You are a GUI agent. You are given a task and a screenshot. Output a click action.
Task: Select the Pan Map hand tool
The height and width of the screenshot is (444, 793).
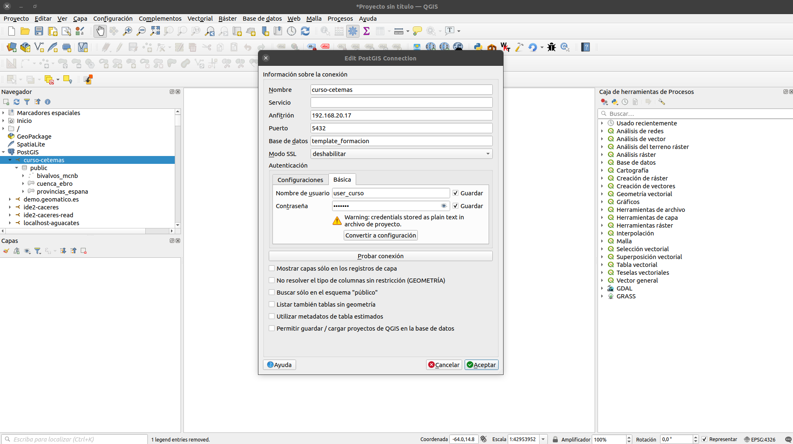click(100, 31)
